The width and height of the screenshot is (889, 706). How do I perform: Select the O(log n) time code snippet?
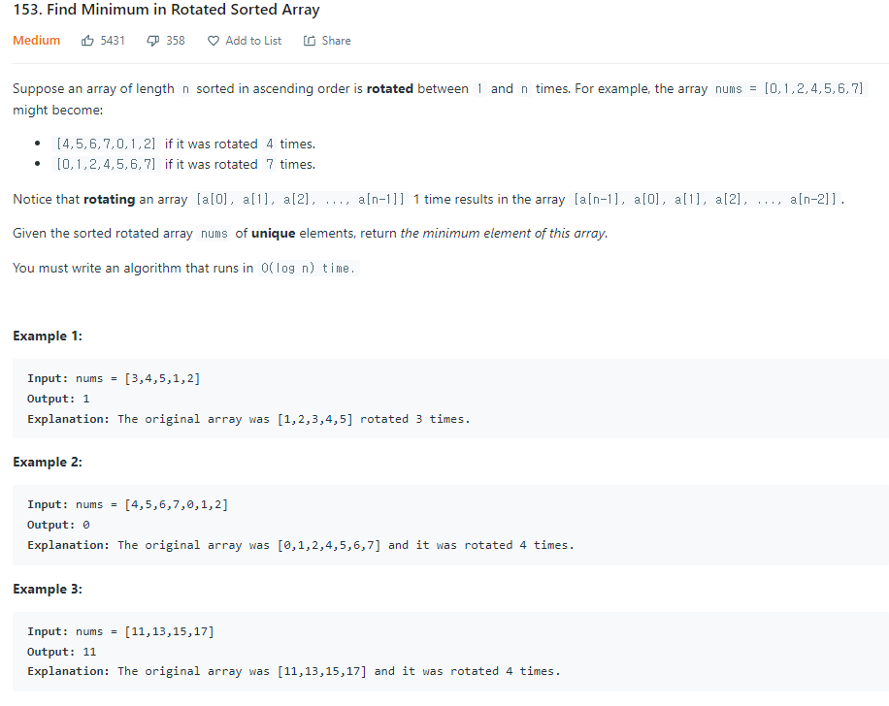pos(307,268)
